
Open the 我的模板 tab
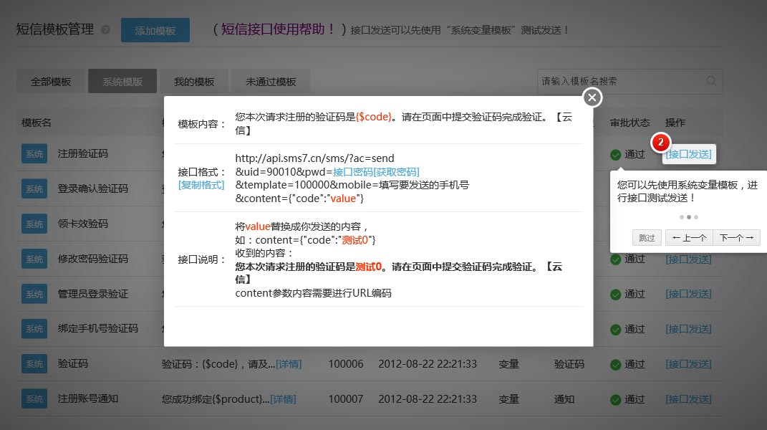194,82
